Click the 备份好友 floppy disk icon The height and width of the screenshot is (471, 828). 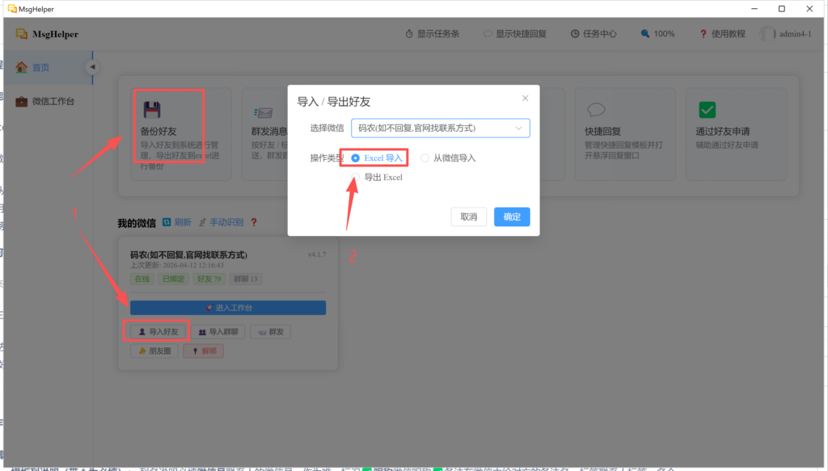point(152,109)
